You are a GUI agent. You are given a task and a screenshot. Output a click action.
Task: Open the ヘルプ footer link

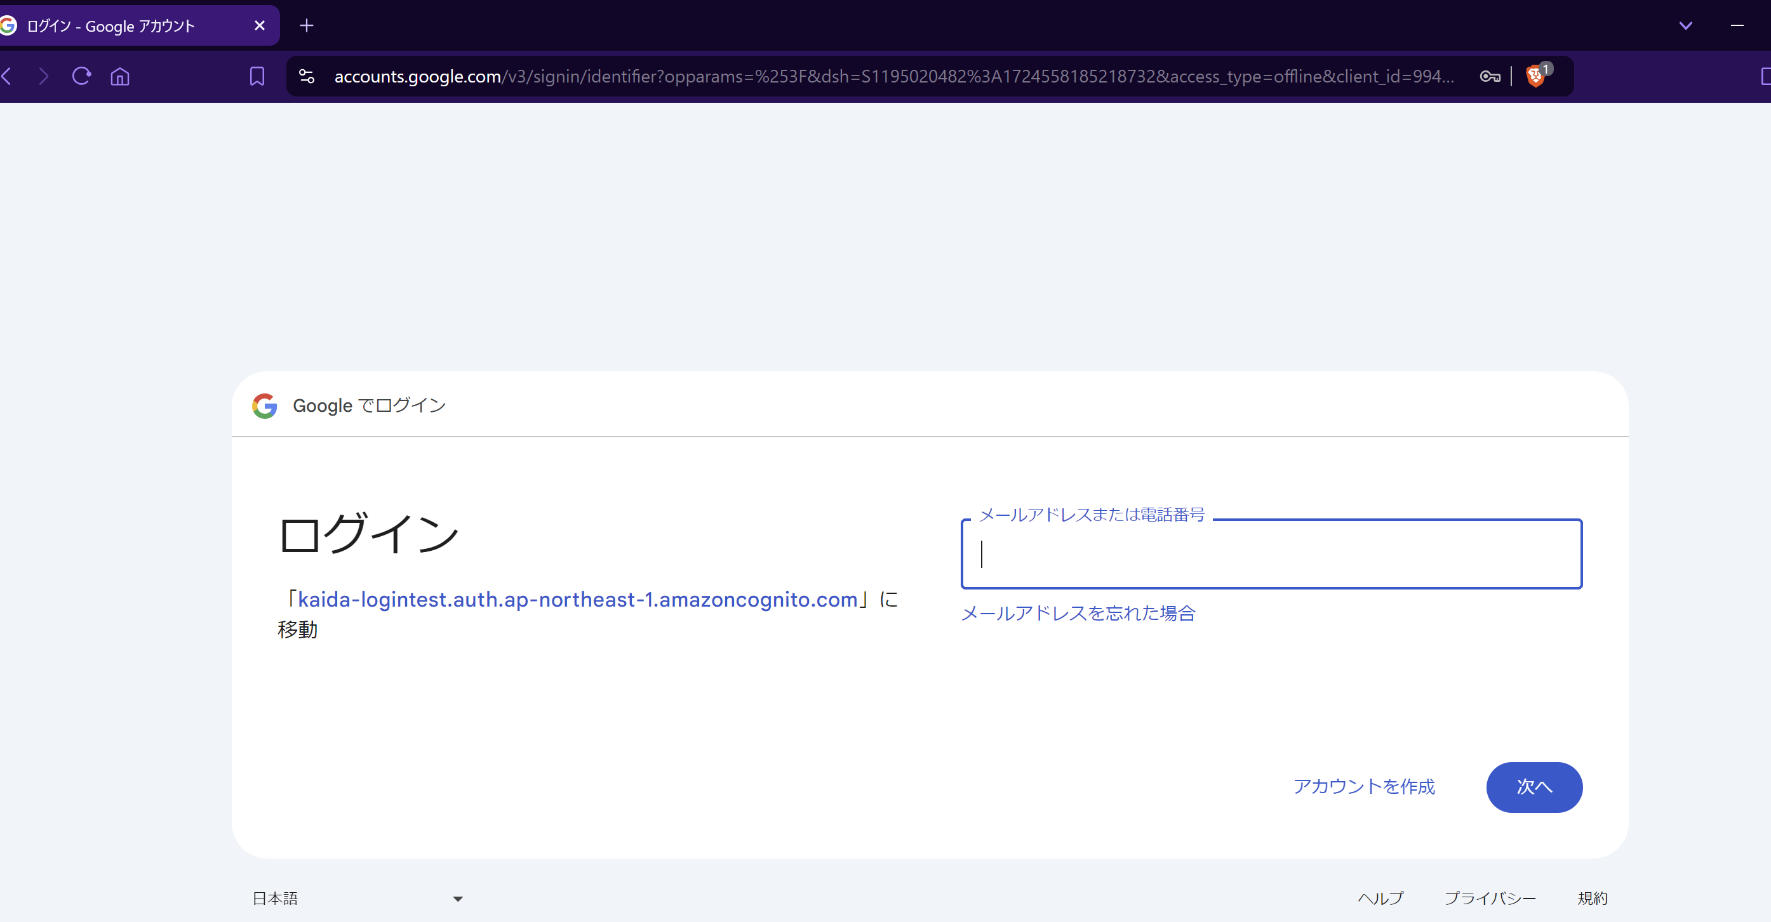coord(1380,899)
